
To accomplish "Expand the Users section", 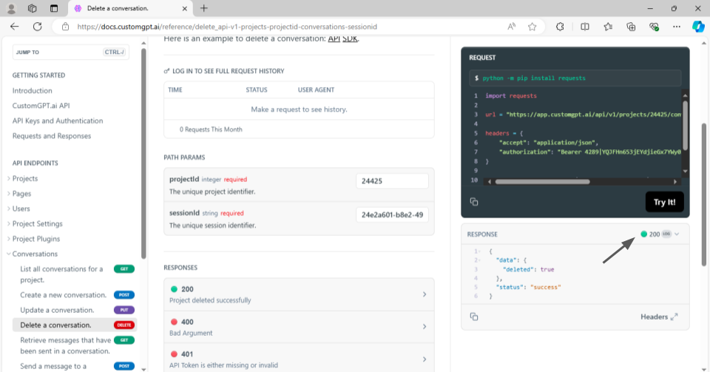I will click(21, 209).
